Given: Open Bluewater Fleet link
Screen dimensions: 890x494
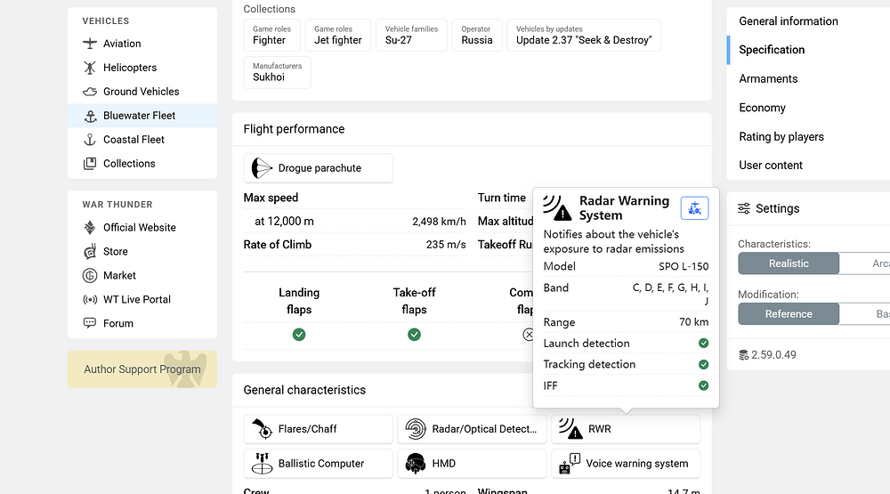Looking at the screenshot, I should pyautogui.click(x=139, y=116).
